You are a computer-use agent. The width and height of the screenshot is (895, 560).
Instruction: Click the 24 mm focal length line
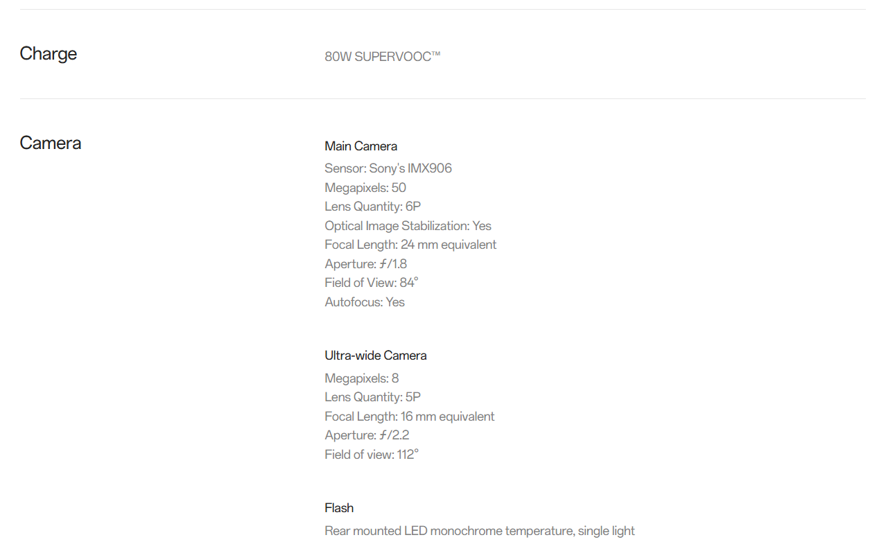[410, 245]
